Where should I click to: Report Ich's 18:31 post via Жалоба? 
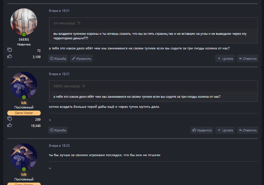[58, 130]
